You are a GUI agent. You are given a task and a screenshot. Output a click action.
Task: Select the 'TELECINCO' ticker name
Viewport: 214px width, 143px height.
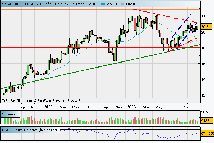[x=31, y=4]
